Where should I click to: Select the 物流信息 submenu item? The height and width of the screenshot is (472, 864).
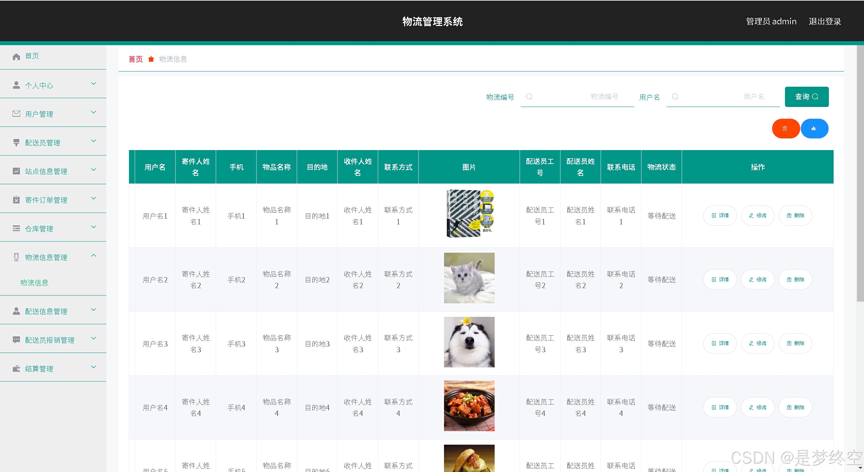(x=34, y=283)
